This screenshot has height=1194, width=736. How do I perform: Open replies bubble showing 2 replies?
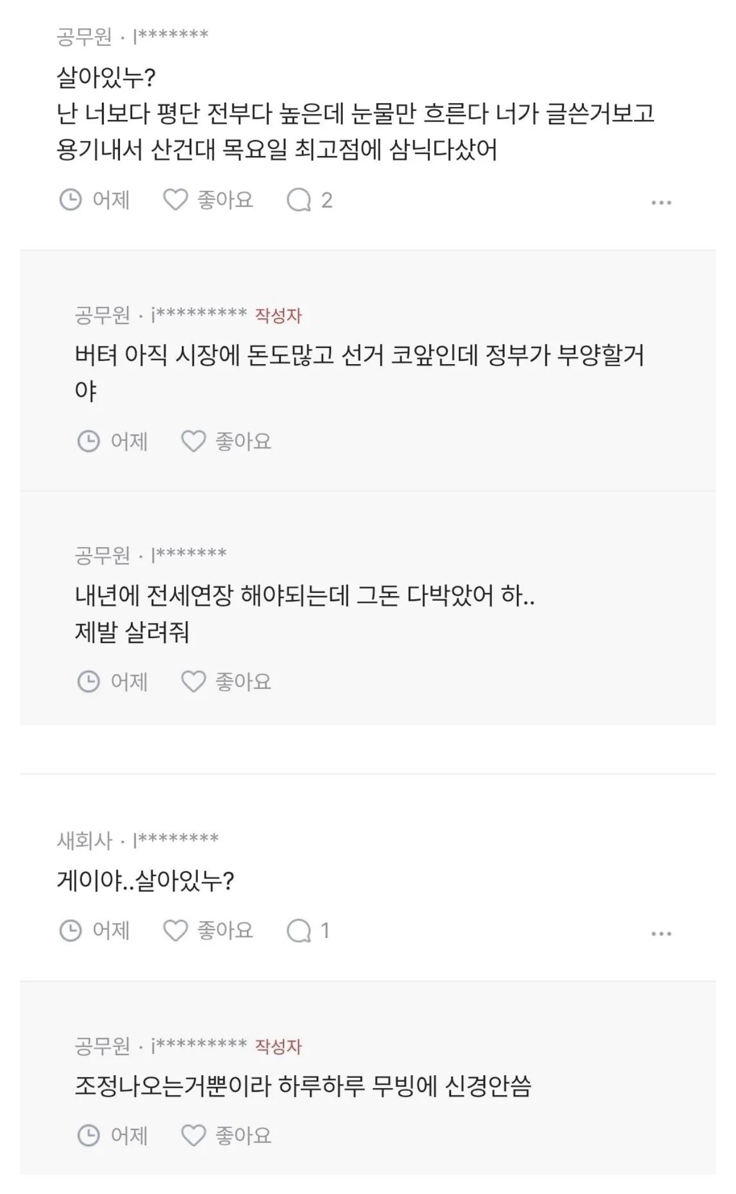[x=299, y=200]
